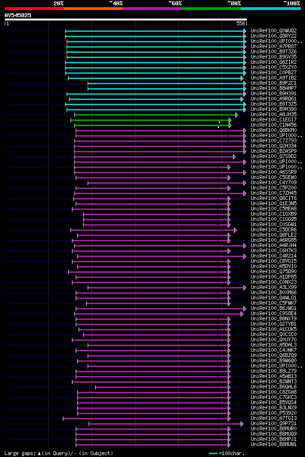The image size is (305, 457).
Task: Select the UniRef100_A8JH35 label
Action: [x=274, y=115]
